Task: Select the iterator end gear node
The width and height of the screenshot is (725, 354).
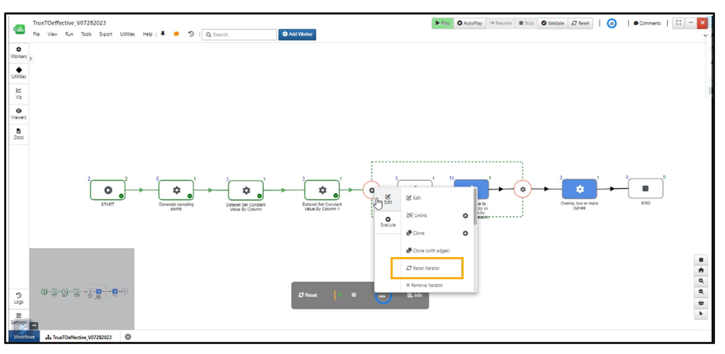Action: point(522,189)
